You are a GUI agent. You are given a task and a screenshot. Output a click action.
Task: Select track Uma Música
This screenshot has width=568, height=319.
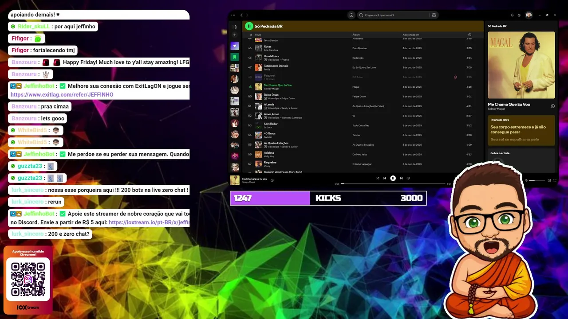point(363,58)
